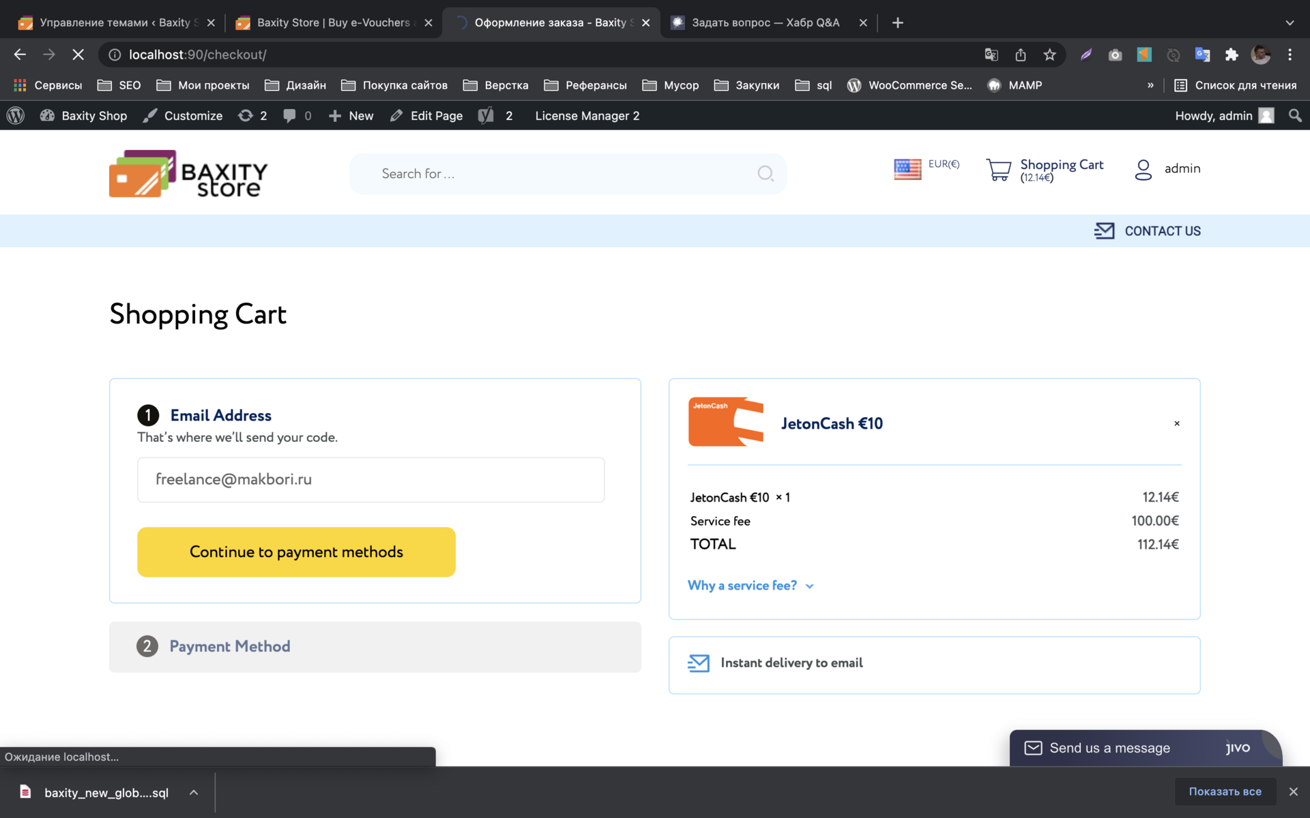This screenshot has width=1310, height=818.
Task: Click the instant delivery envelope icon
Action: (699, 663)
